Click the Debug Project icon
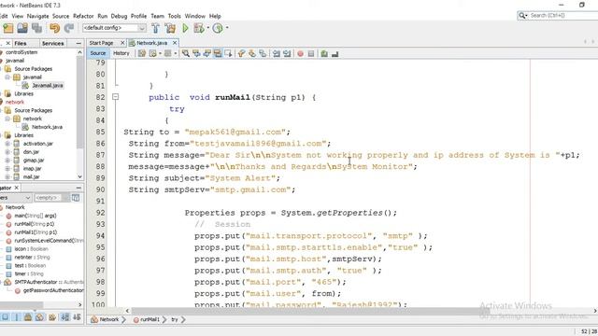 199,28
